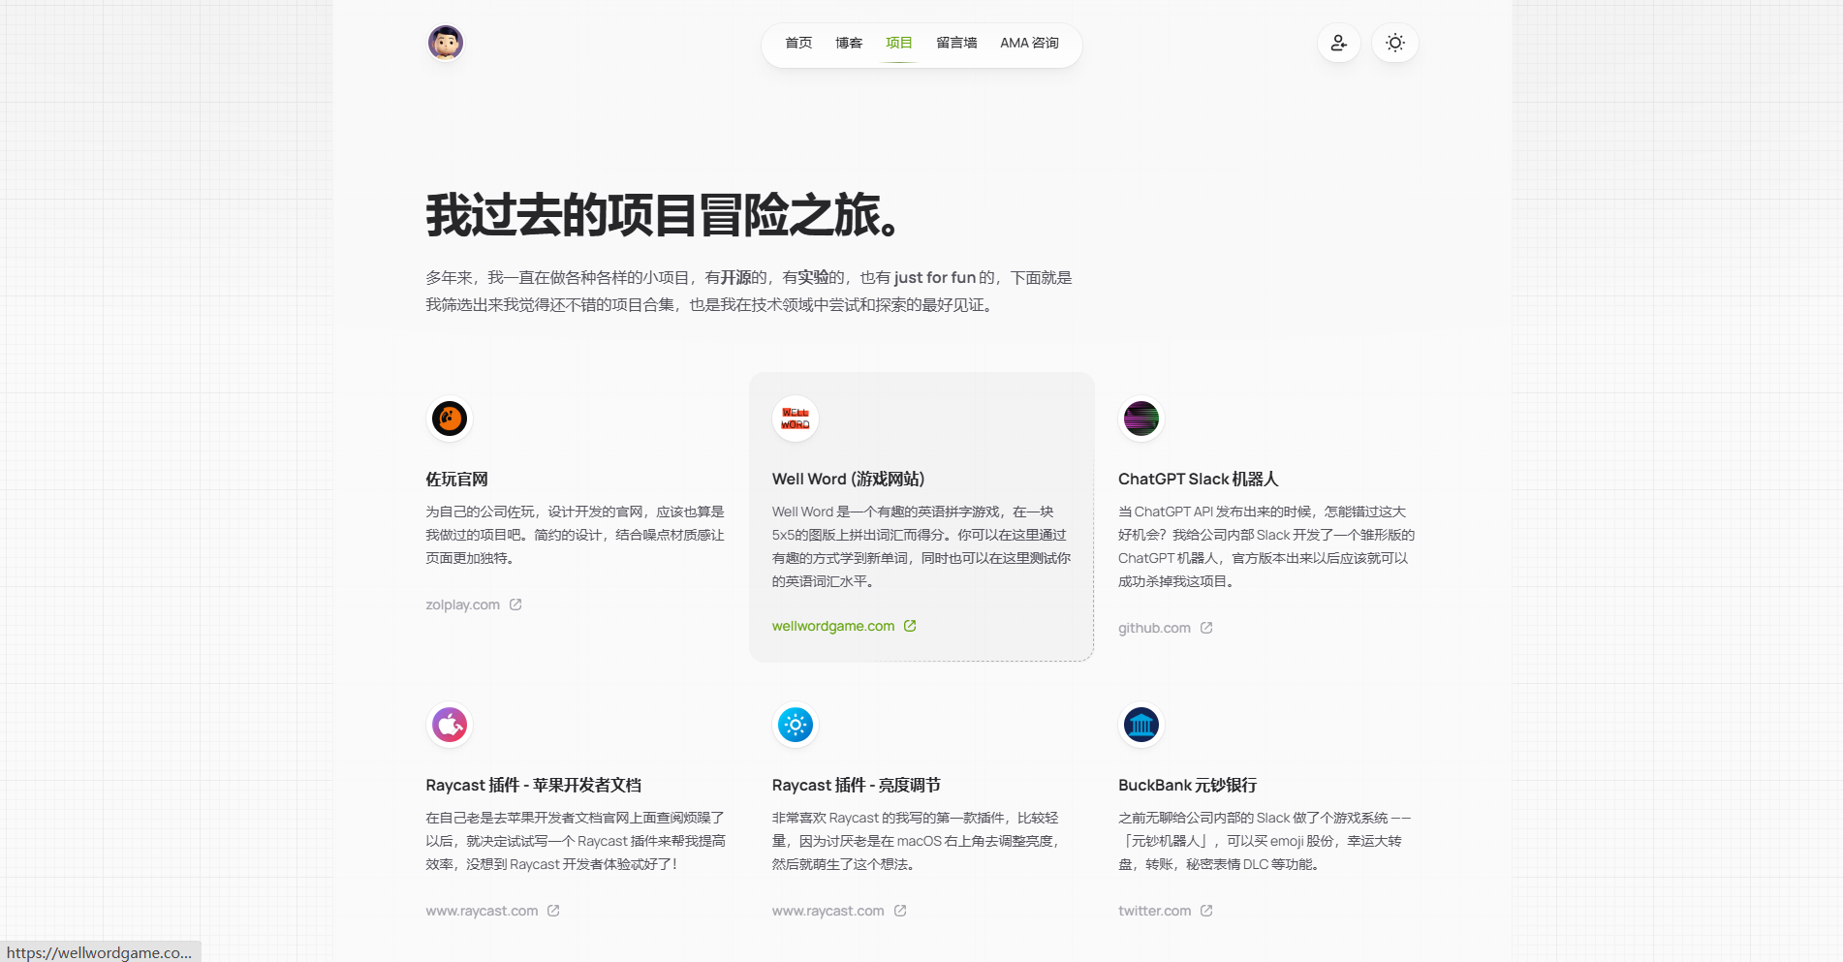Click the BuckBank bank building icon
1843x962 pixels.
coord(1141,725)
